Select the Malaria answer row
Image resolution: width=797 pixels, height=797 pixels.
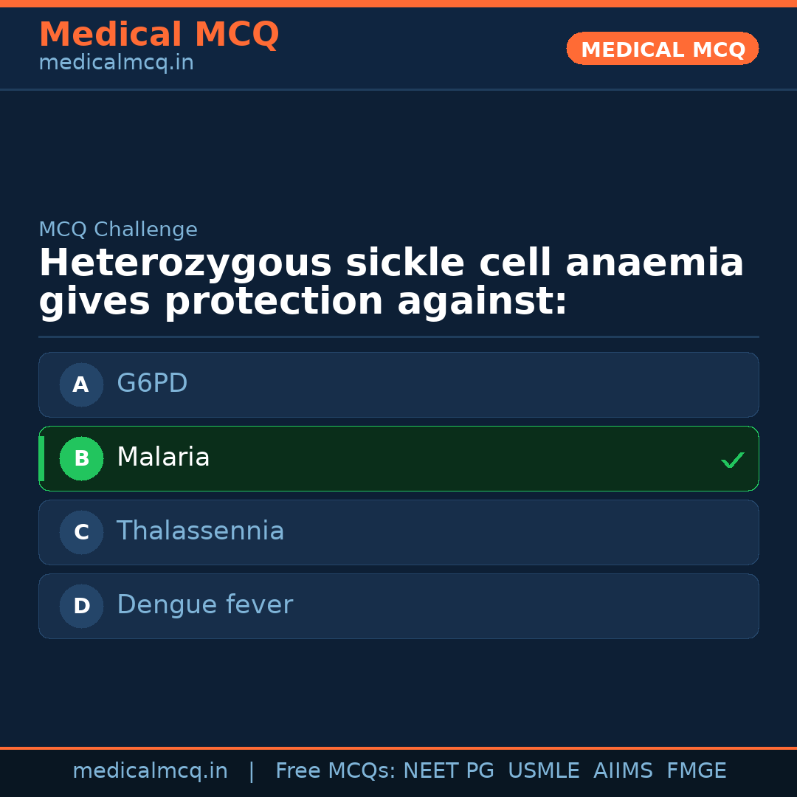click(398, 458)
